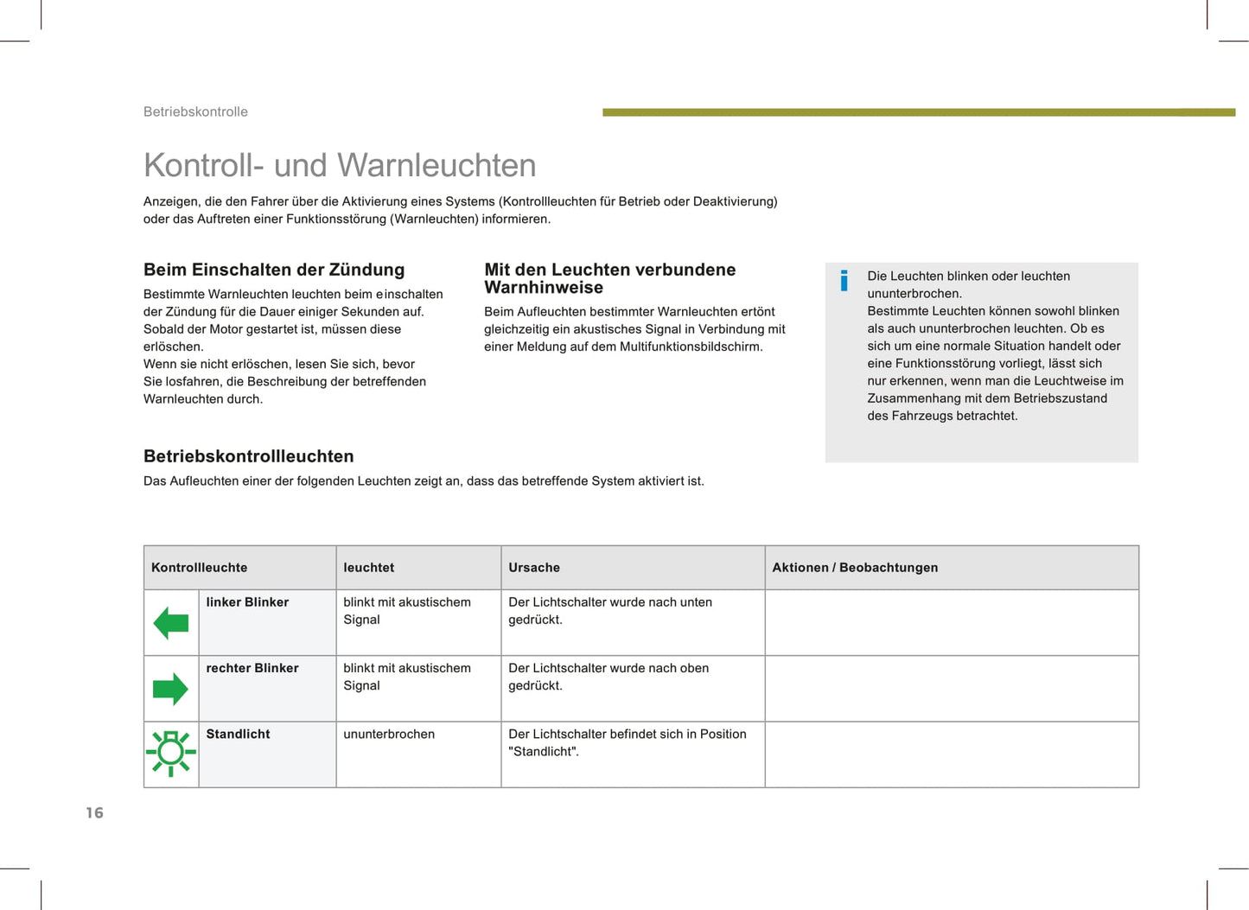The height and width of the screenshot is (910, 1249).
Task: Click the 'Ursache' table column header
Action: point(633,568)
